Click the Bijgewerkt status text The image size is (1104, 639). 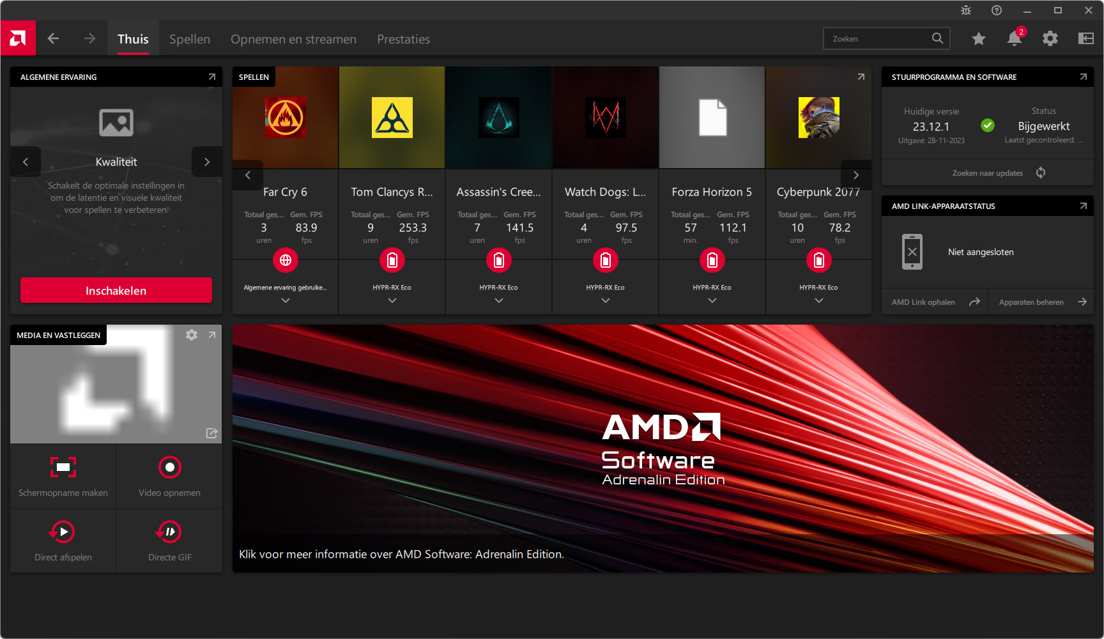point(1044,127)
